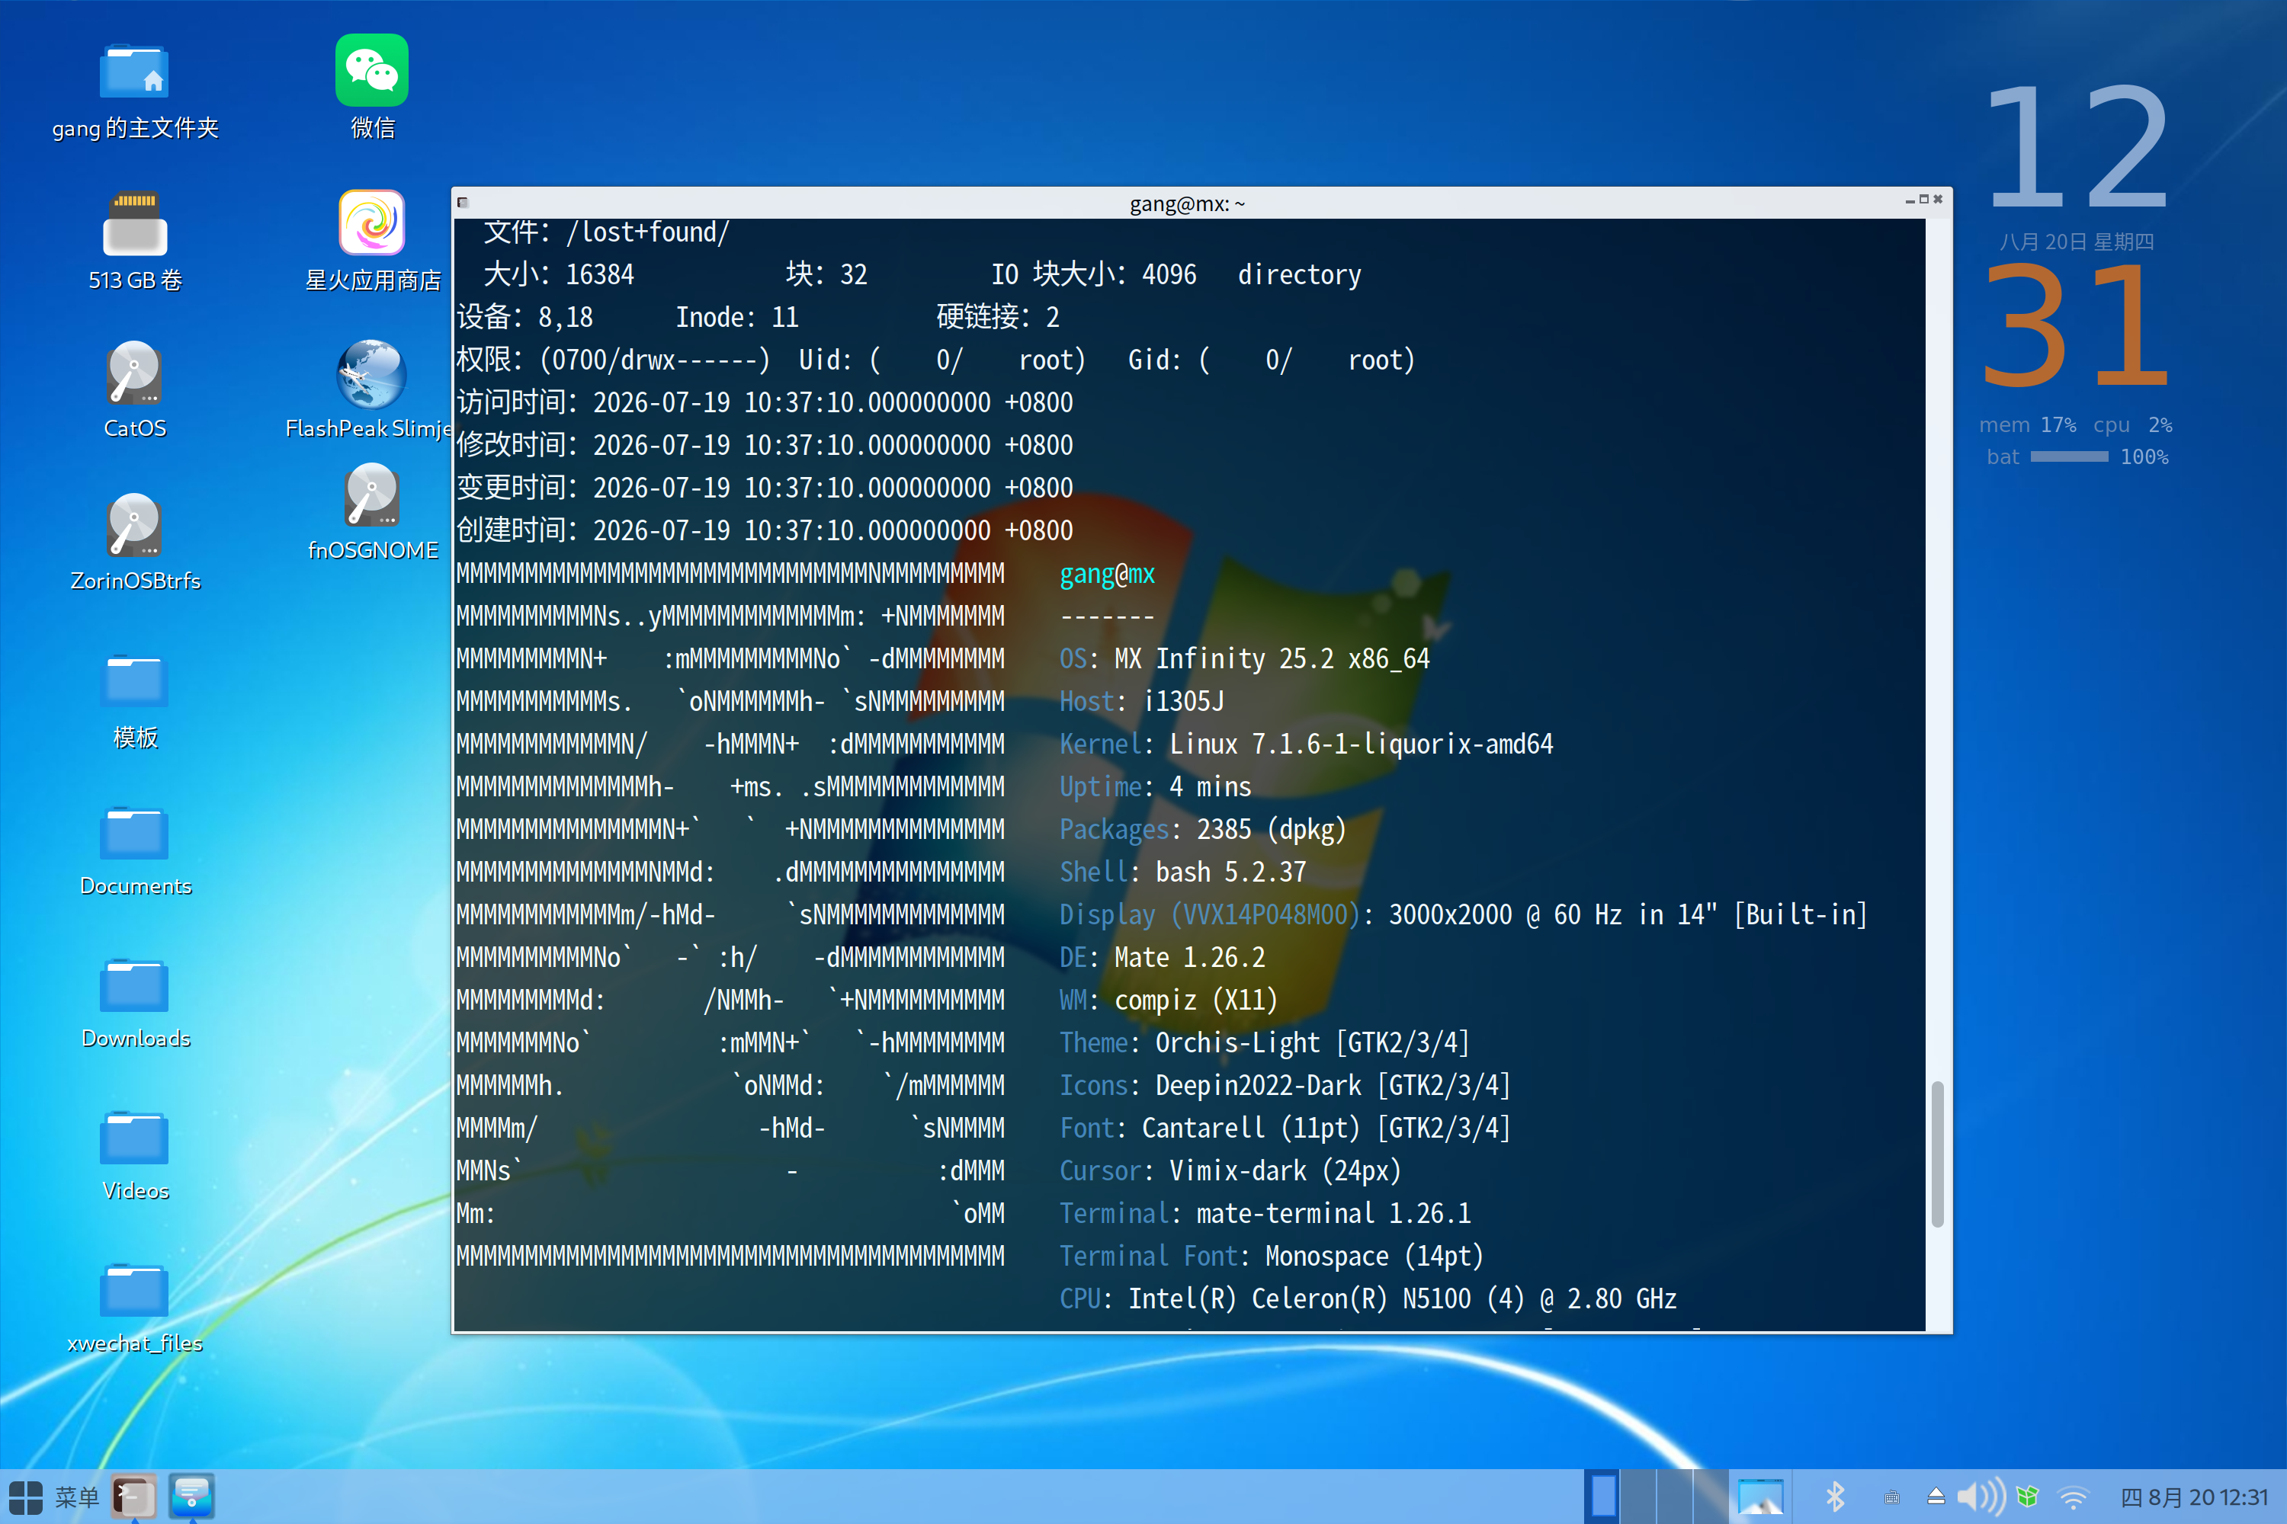Minimize the gang@mx terminal window
Viewport: 2287px width, 1524px height.
point(1910,200)
